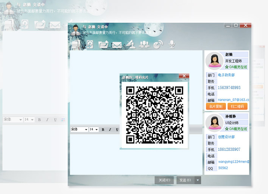Screen dimensions: 268x194
Task: Click 赵楠's profile photo in contact card
Action: 214,61
